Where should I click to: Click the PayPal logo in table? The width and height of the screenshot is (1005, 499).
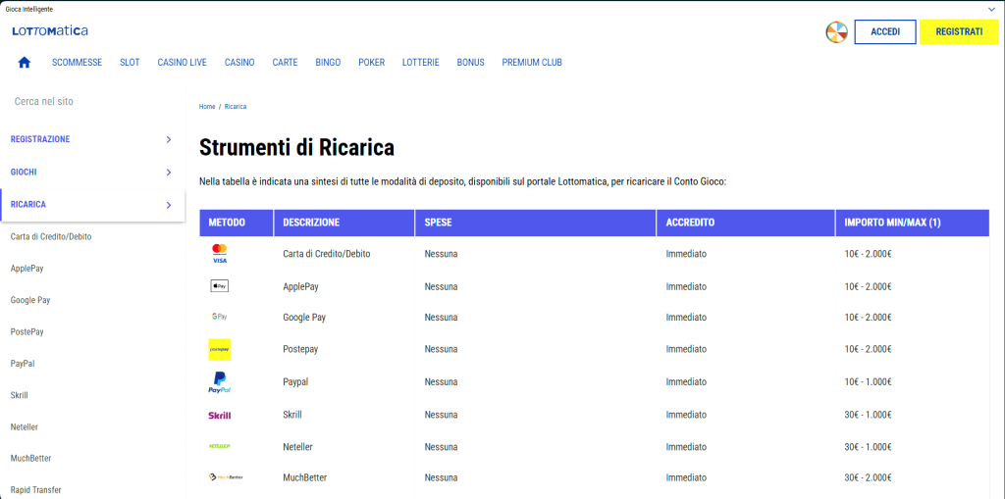click(x=219, y=382)
